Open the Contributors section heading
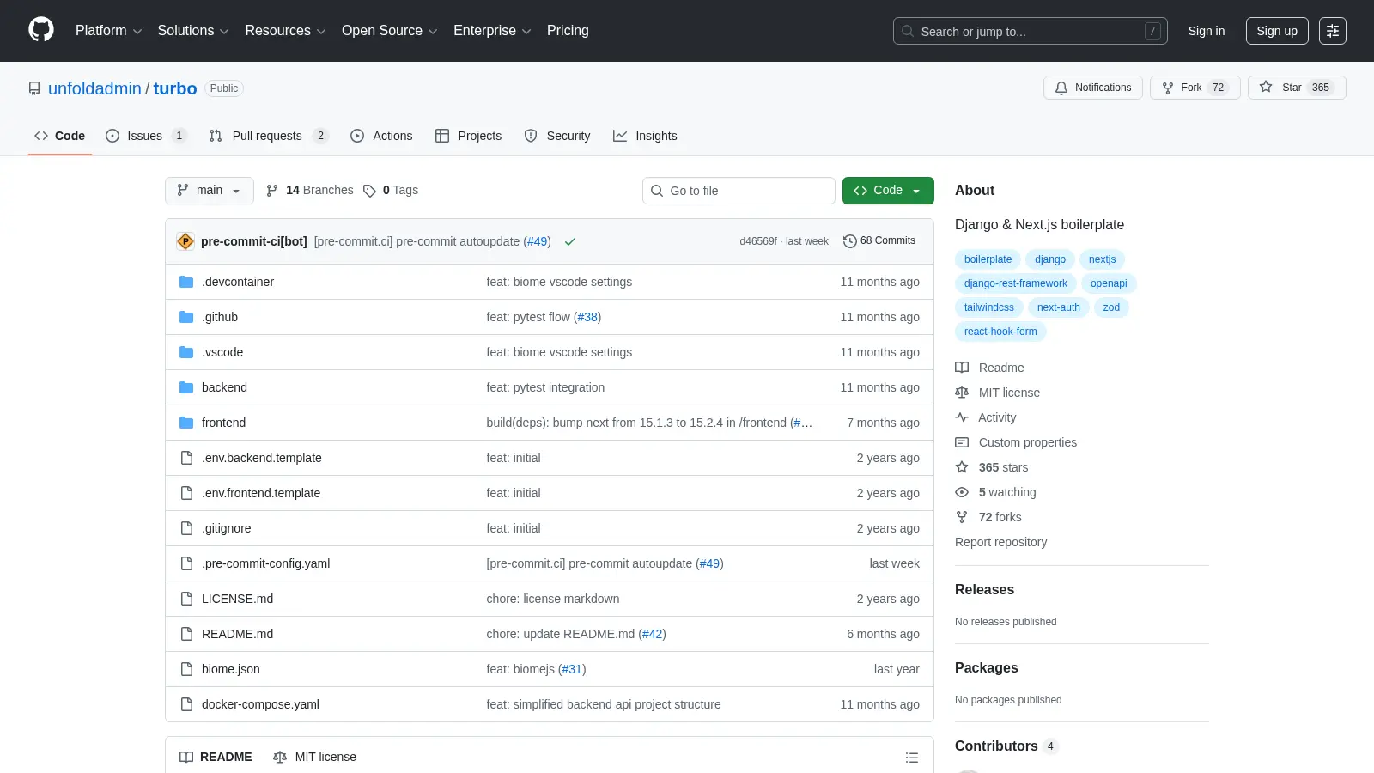 pyautogui.click(x=996, y=746)
